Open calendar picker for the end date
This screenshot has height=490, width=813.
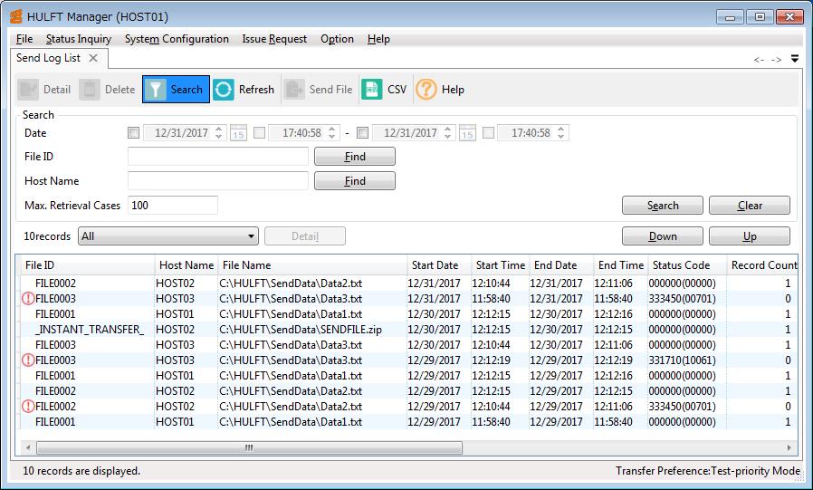pyautogui.click(x=467, y=133)
